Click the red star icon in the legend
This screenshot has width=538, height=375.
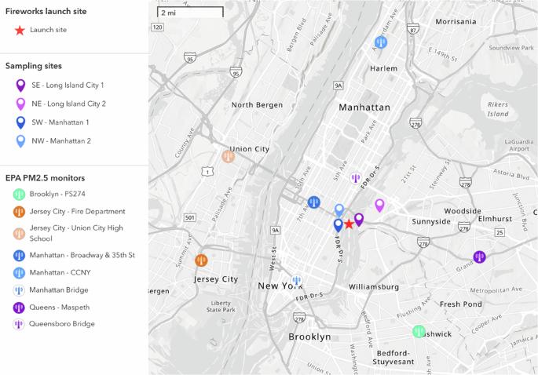pyautogui.click(x=19, y=30)
